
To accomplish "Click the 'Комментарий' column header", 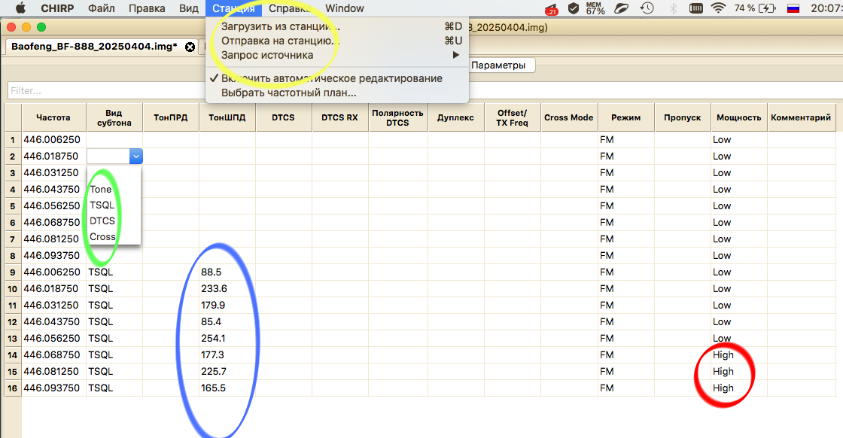I will (801, 117).
